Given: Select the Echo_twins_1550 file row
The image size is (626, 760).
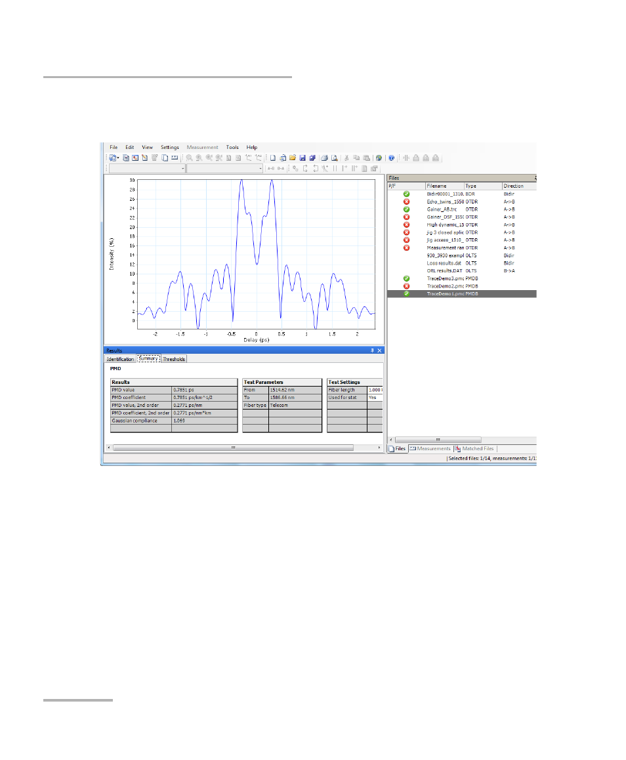Looking at the screenshot, I should 462,201.
